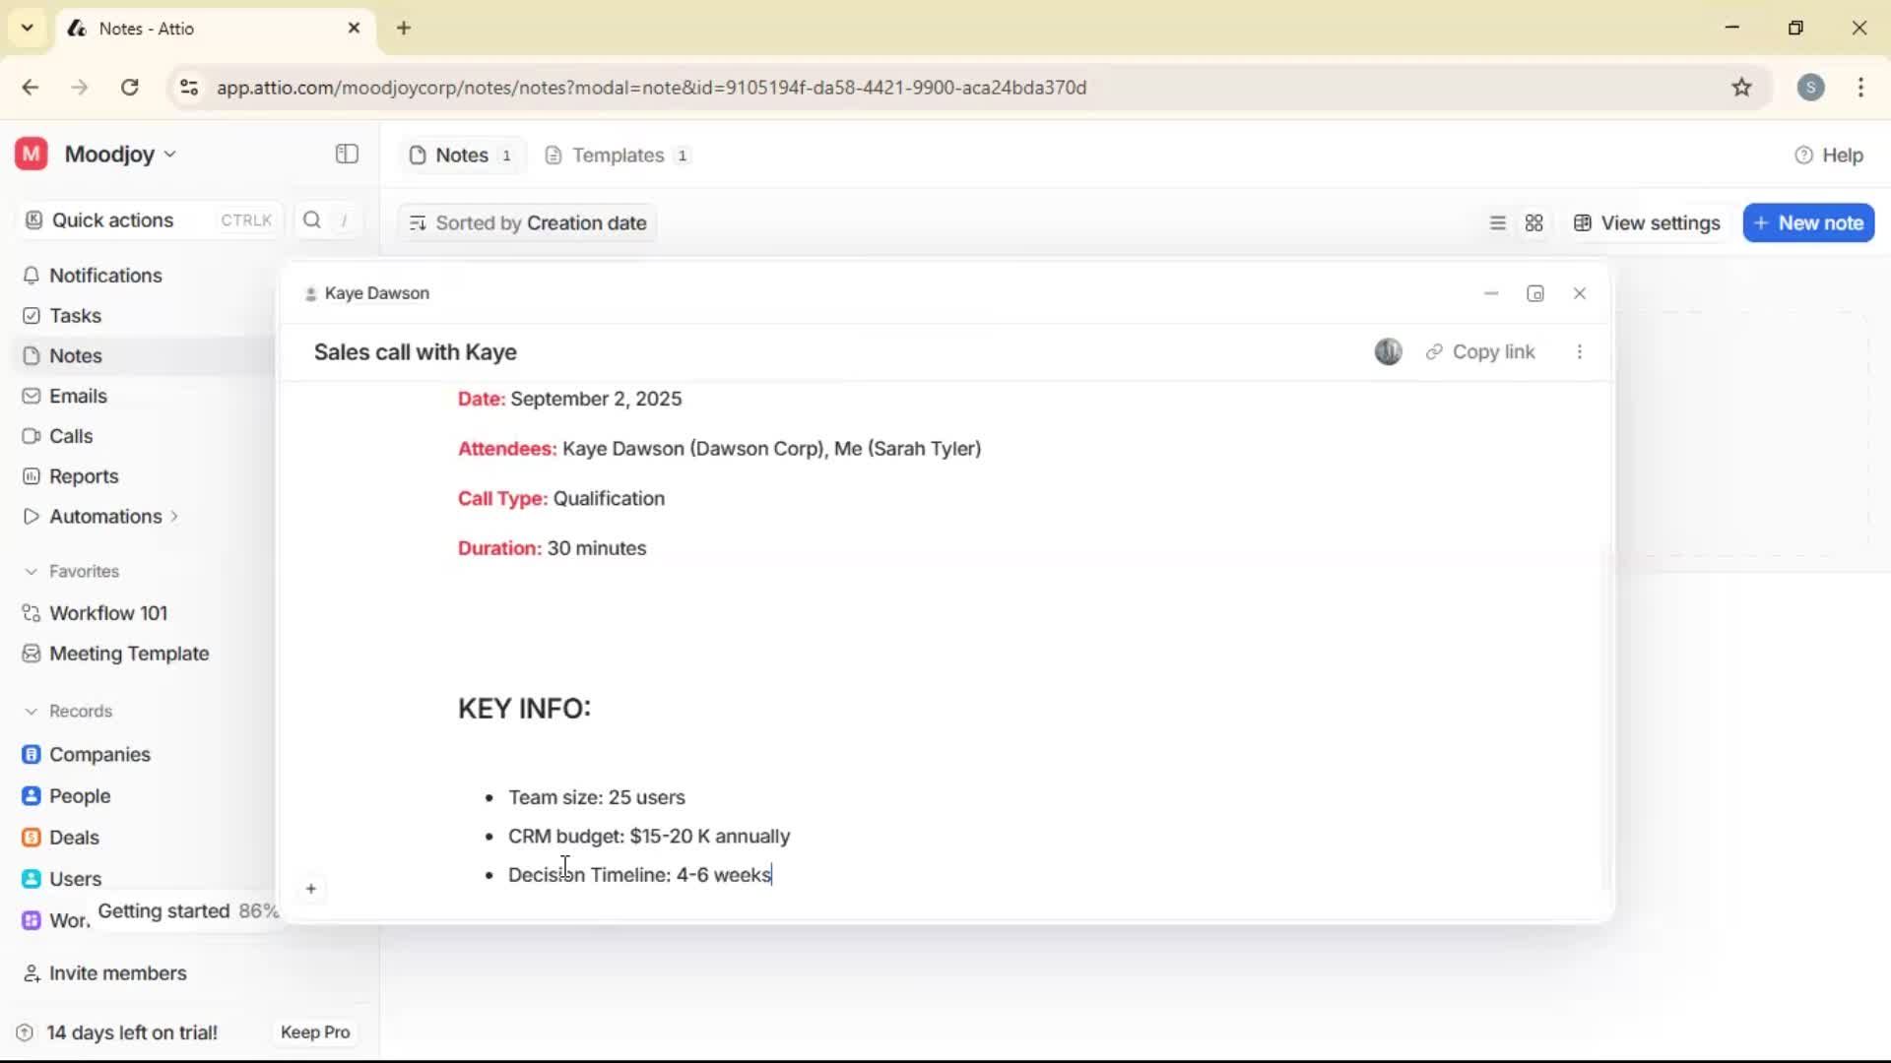1891x1063 pixels.
Task: Collapse the Favorites section
Action: click(32, 571)
